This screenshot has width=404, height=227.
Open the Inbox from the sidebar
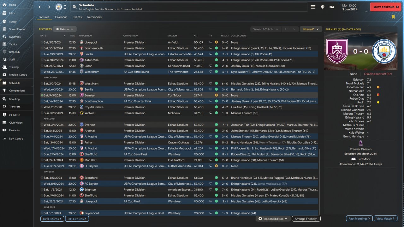(x=12, y=13)
